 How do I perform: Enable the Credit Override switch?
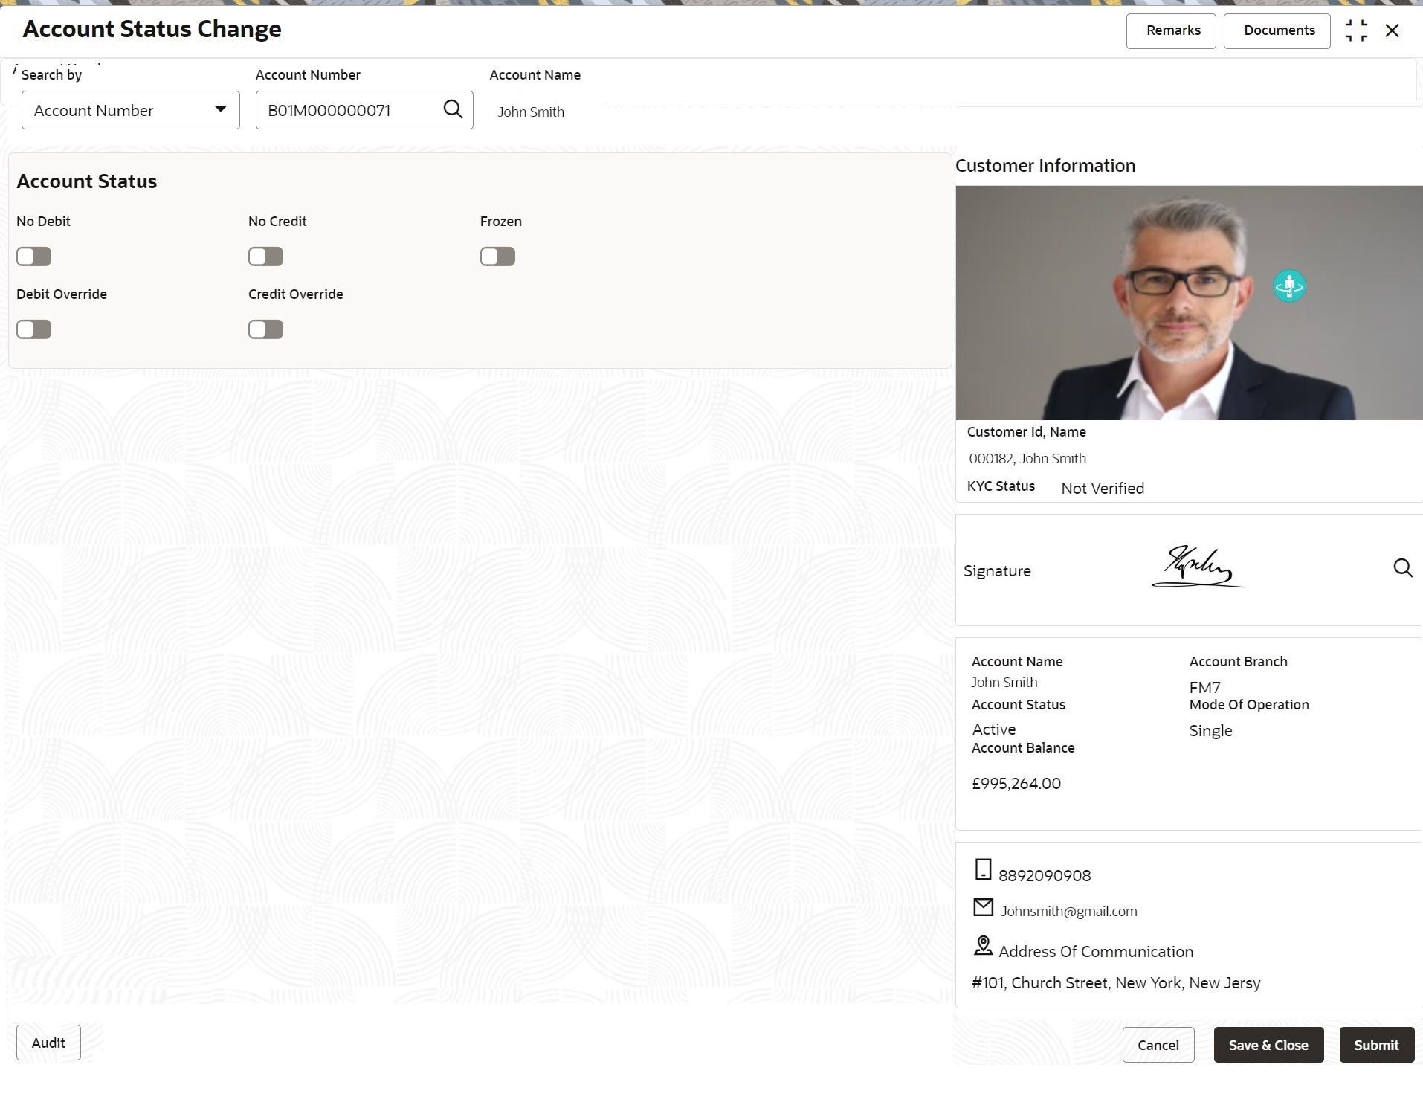(266, 329)
